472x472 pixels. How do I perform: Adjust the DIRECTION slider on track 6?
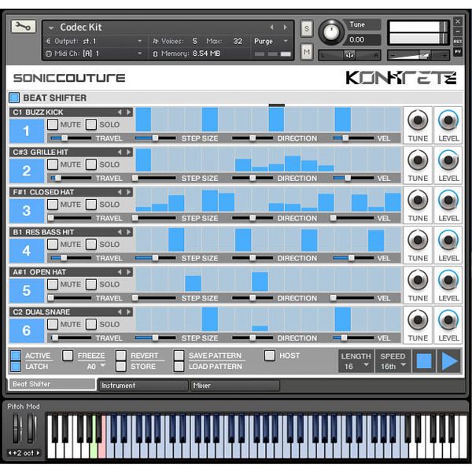(253, 338)
